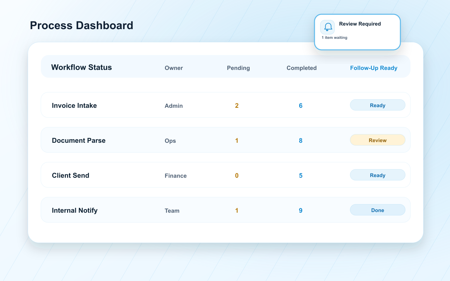Click the Ready pill for Client Send
The height and width of the screenshot is (281, 450).
tap(378, 175)
